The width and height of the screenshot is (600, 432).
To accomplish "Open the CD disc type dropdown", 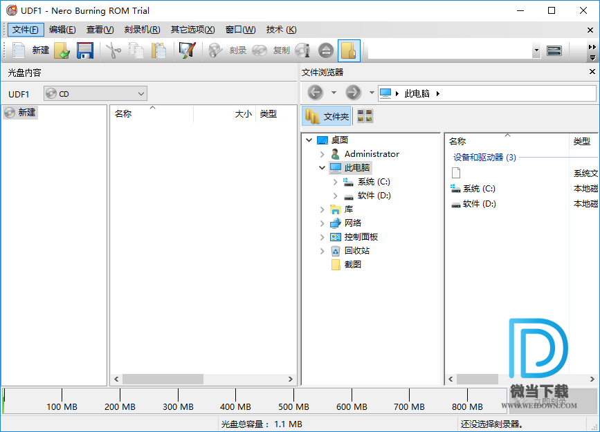I will tap(96, 94).
